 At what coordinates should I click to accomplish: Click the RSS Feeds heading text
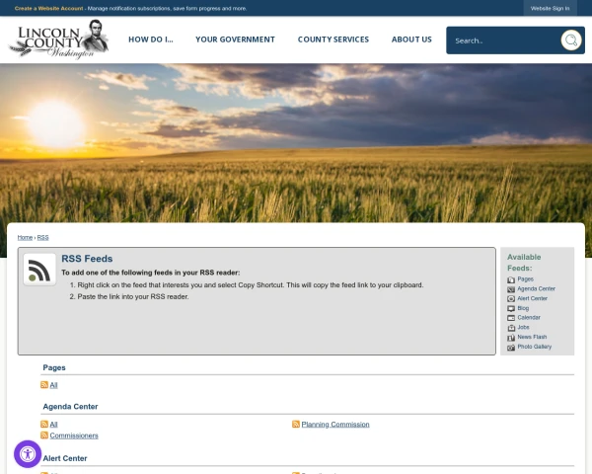pyautogui.click(x=87, y=259)
